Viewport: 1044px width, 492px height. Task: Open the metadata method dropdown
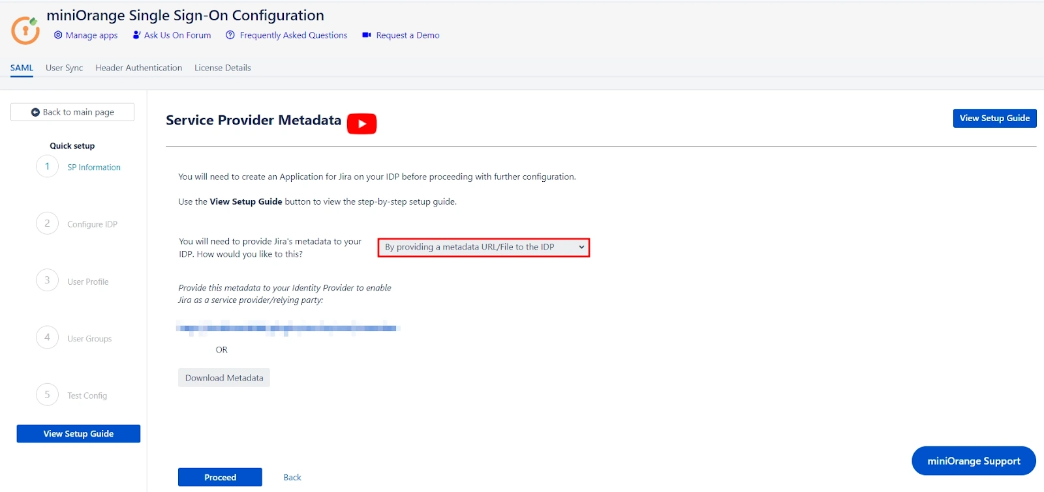click(x=484, y=248)
